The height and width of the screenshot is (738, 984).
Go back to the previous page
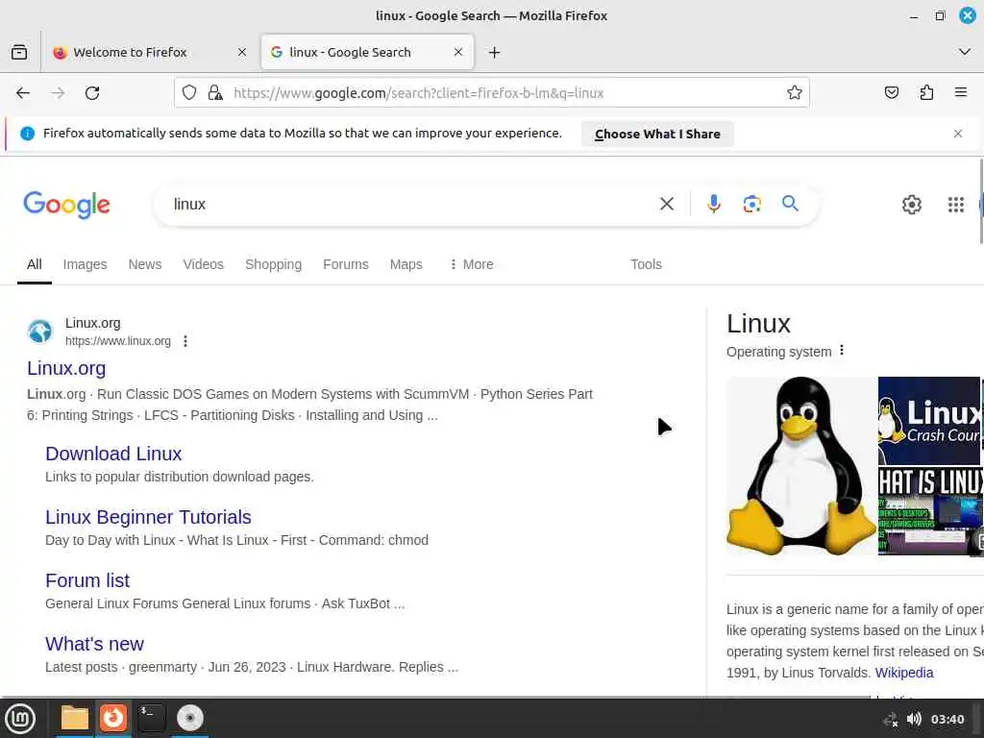coord(23,93)
